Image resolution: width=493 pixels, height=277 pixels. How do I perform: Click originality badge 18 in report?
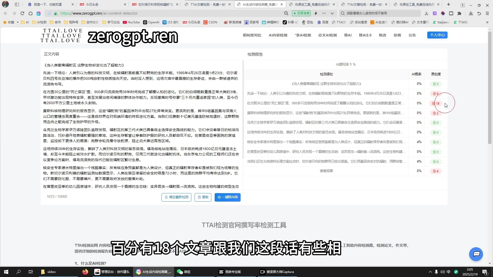coord(436,103)
